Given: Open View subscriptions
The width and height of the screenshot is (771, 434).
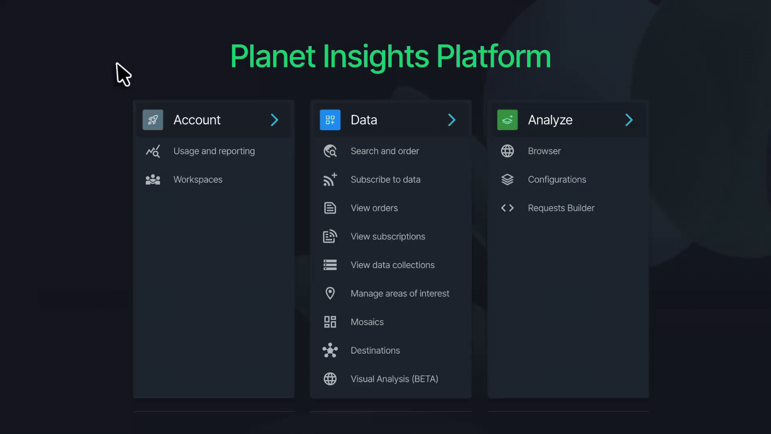Looking at the screenshot, I should [x=388, y=236].
